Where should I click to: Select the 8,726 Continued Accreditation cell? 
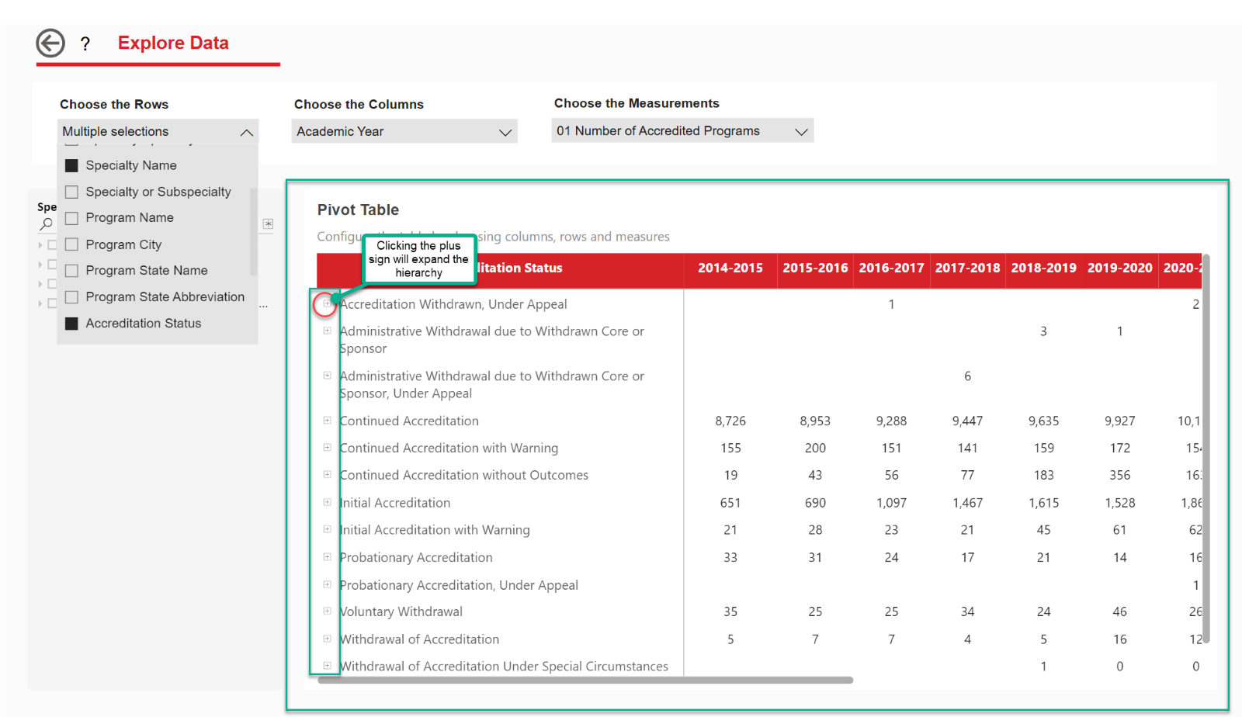point(730,421)
